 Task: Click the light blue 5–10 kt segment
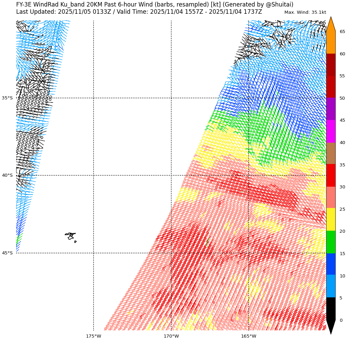coord(330,286)
